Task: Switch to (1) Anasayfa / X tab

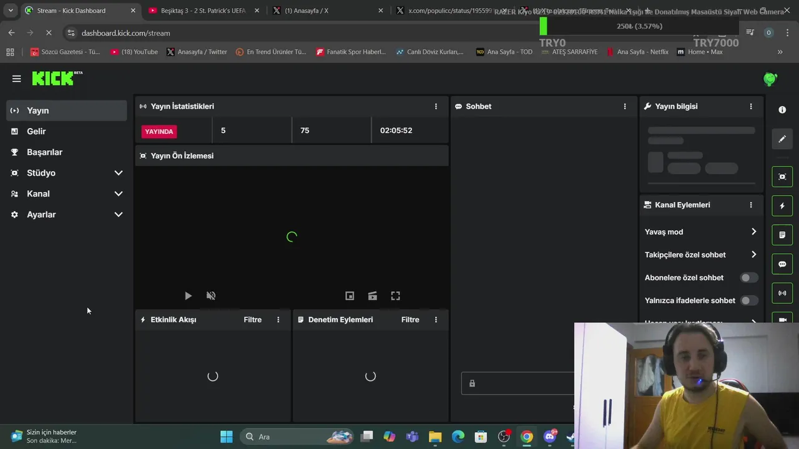Action: [x=328, y=11]
